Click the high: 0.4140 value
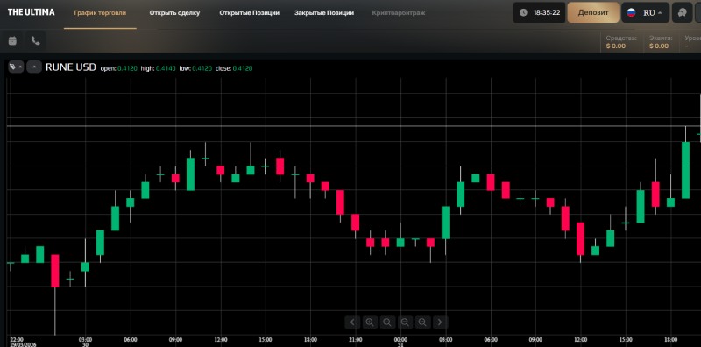The width and height of the screenshot is (701, 347). click(x=158, y=68)
